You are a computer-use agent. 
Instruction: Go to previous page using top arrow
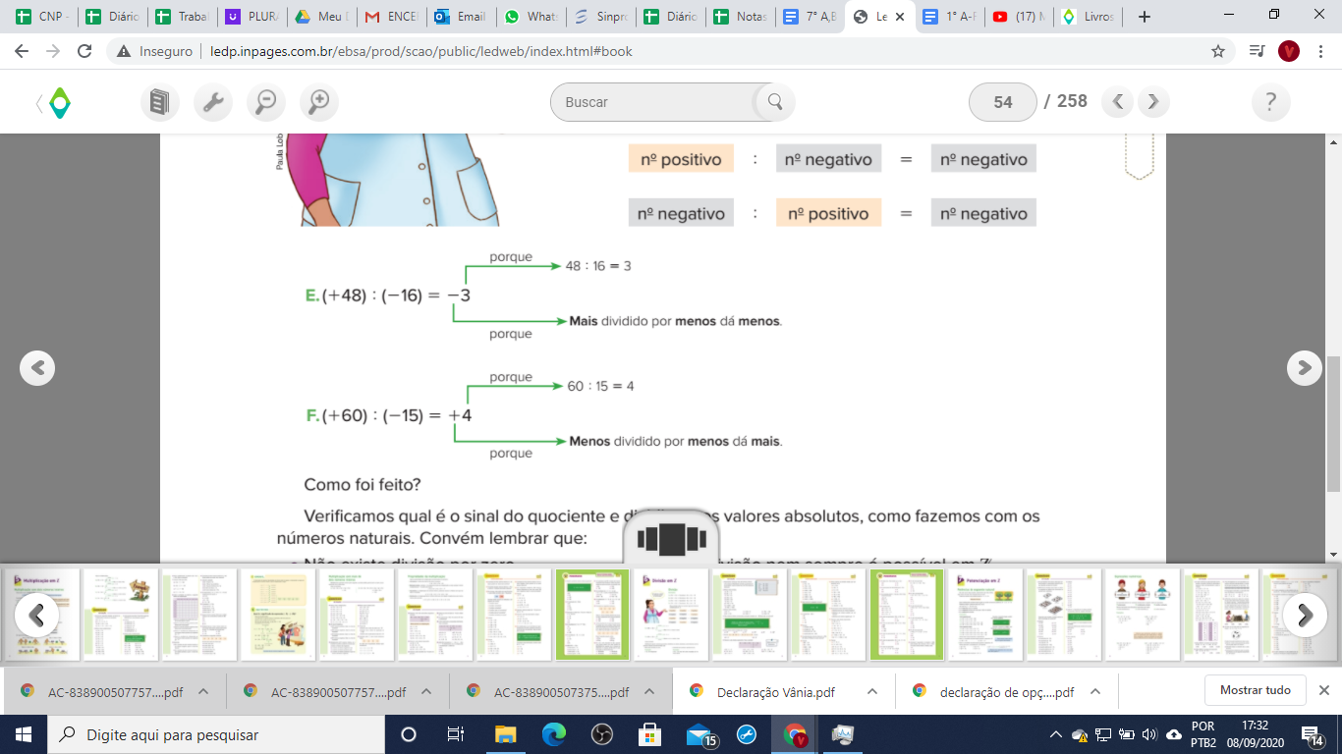1118,101
